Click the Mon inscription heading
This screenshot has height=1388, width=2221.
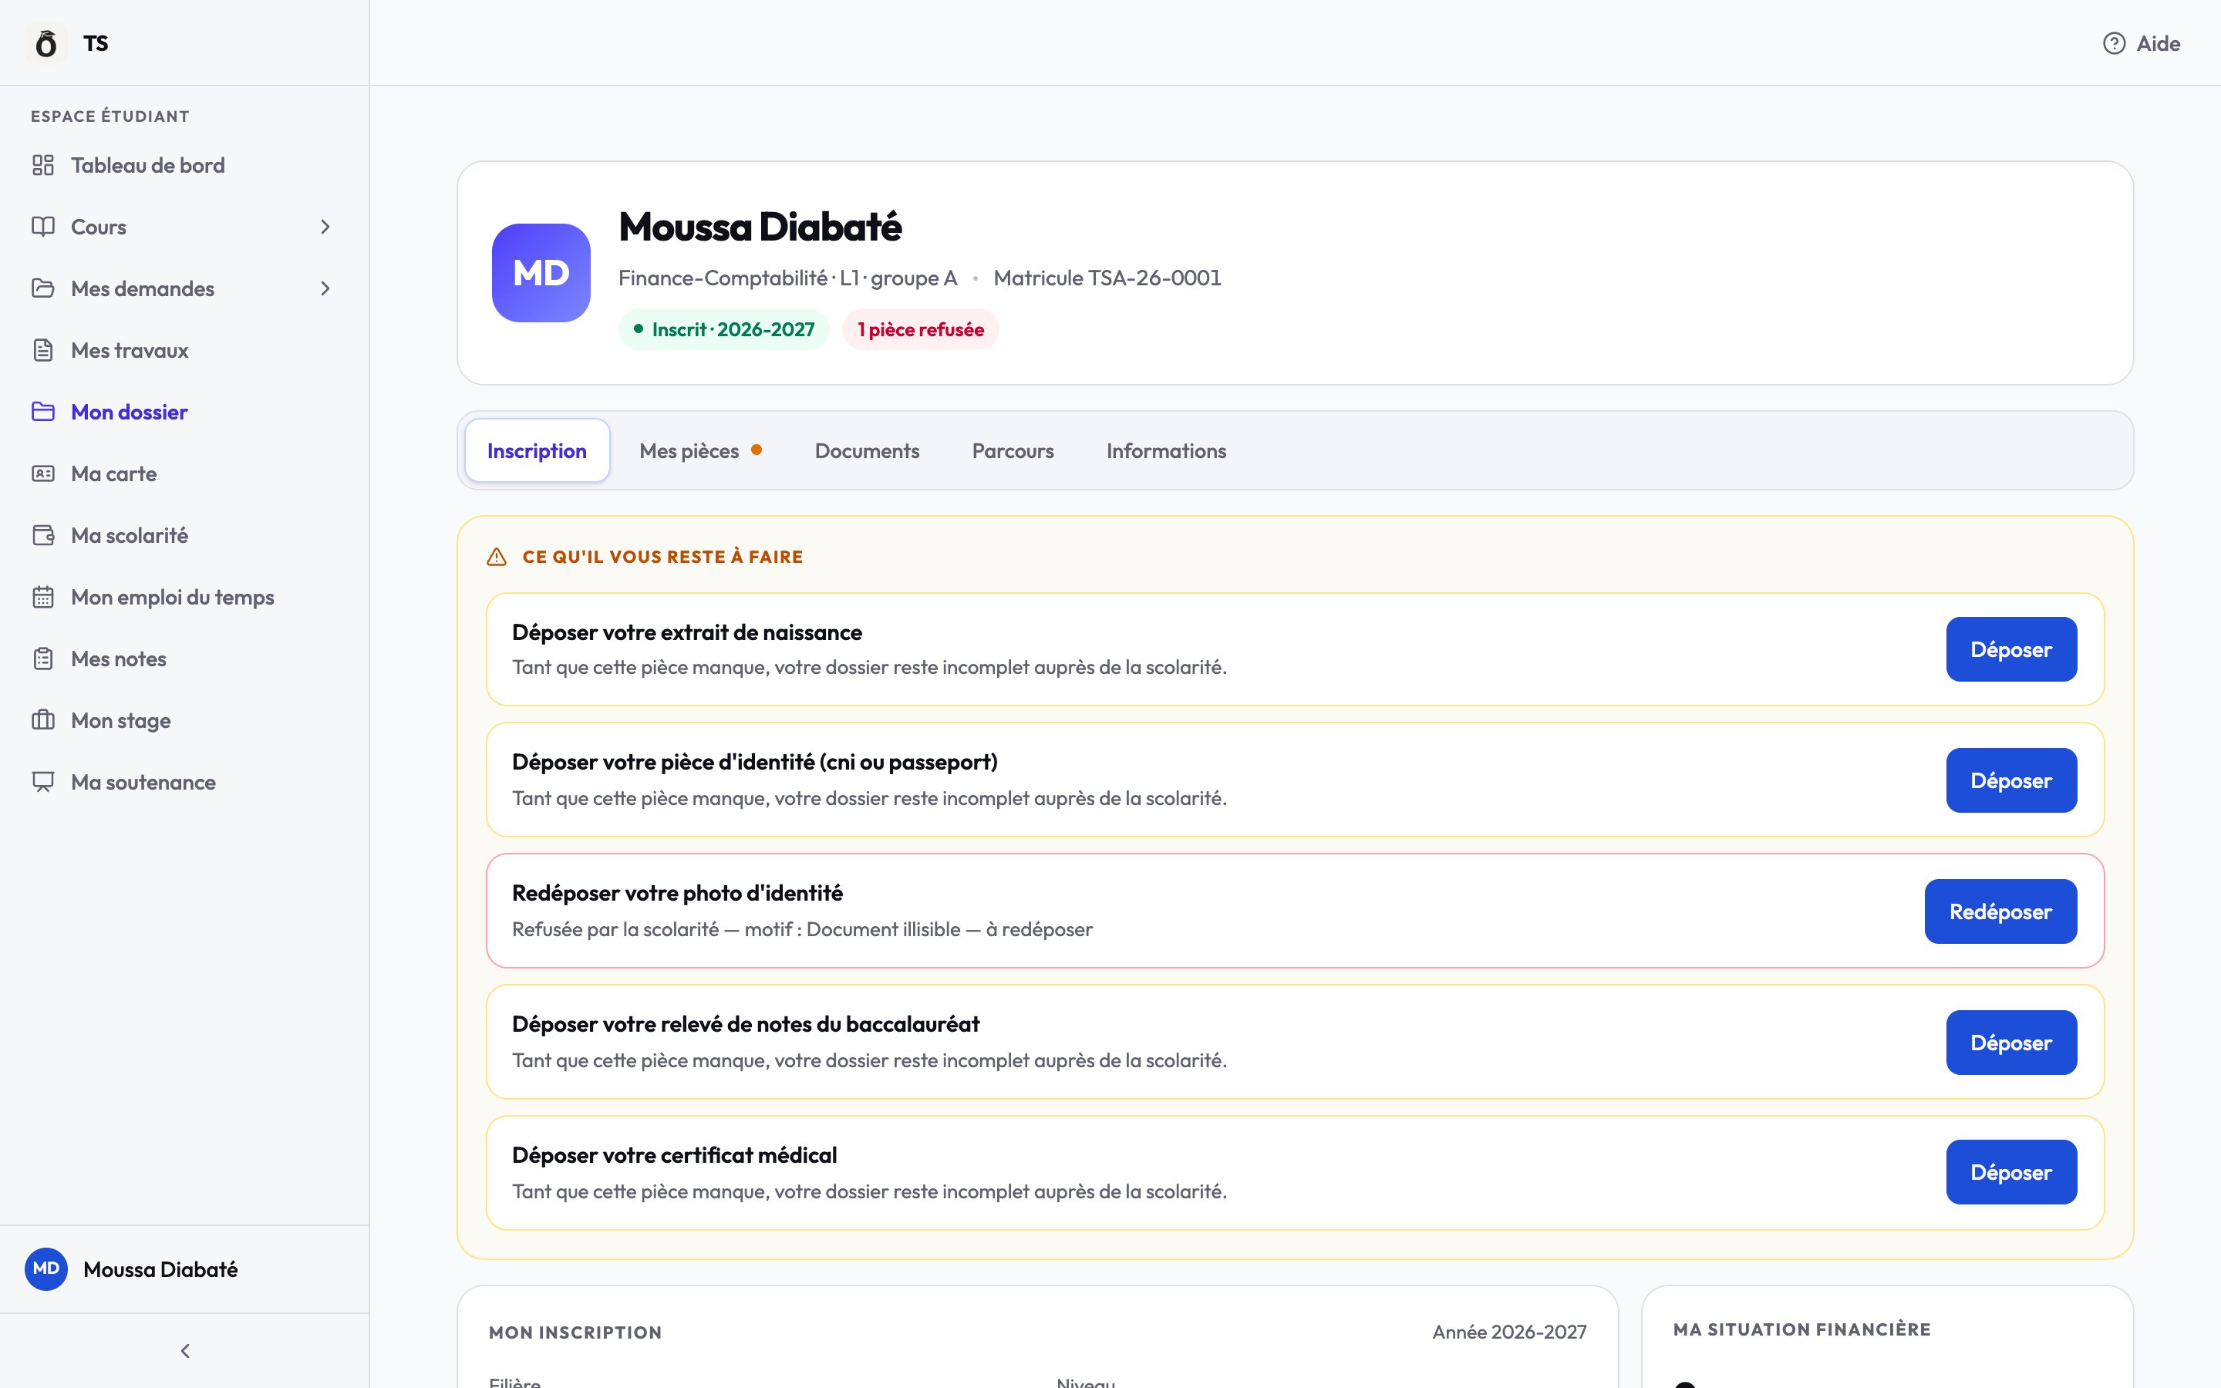pos(575,1332)
